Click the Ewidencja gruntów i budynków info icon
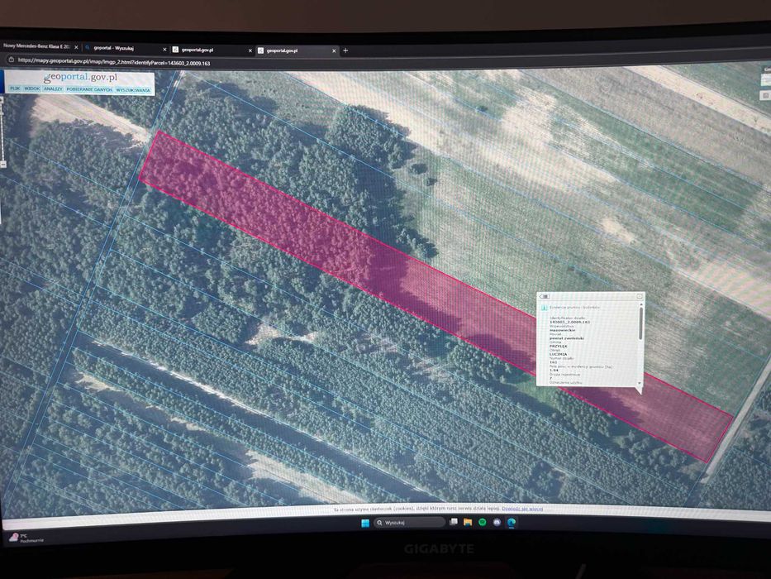771x579 pixels. click(x=544, y=308)
